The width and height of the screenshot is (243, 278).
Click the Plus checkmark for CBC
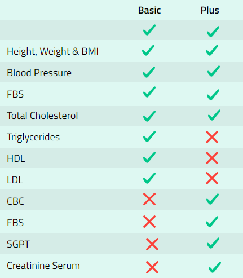(213, 199)
